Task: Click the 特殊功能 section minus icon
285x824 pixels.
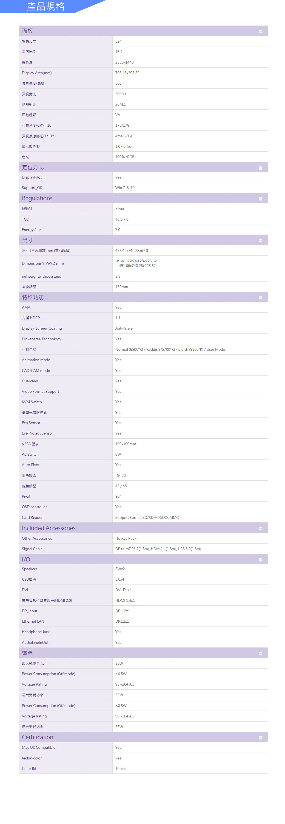Action: (x=260, y=297)
